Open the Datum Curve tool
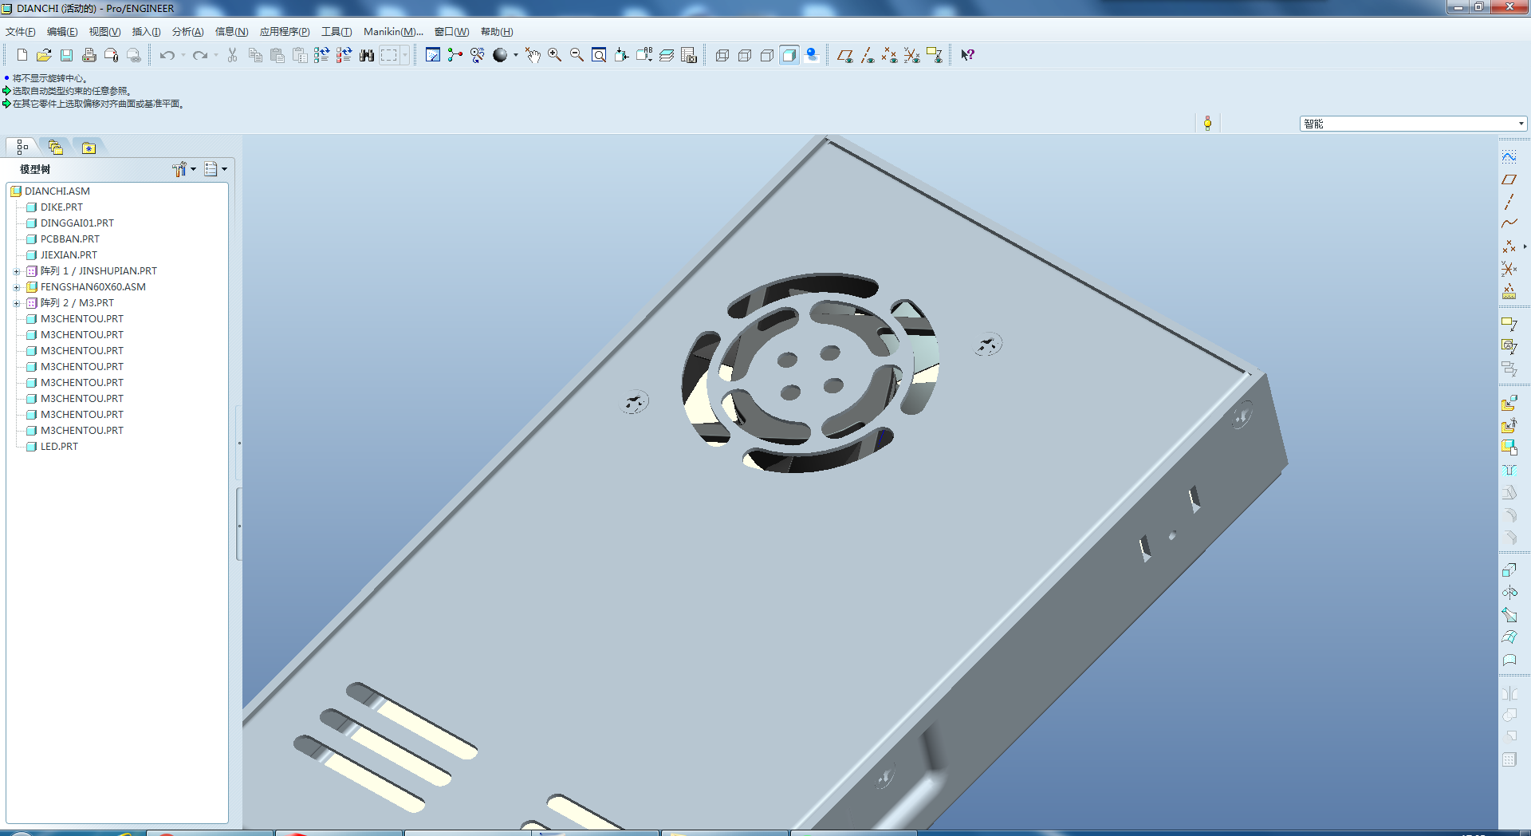The image size is (1531, 836). [1509, 224]
